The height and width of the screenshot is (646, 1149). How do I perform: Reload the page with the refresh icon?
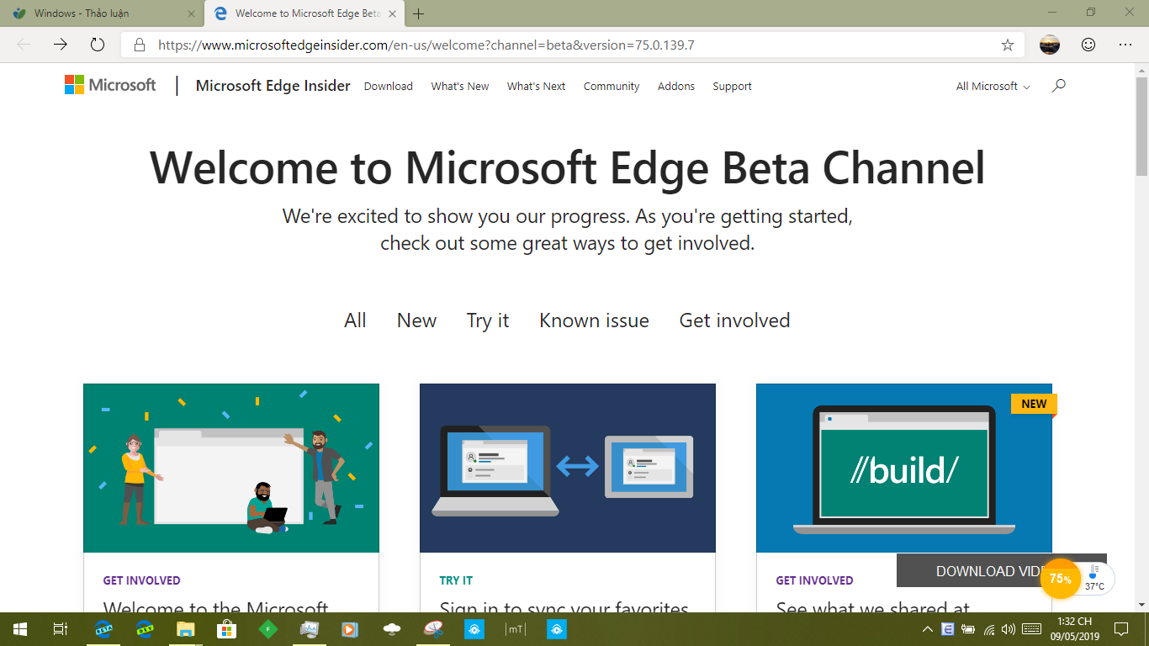(98, 45)
